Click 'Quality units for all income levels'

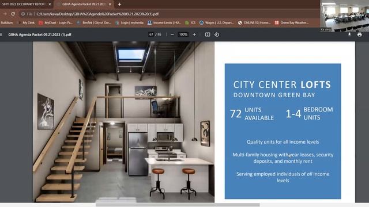(x=283, y=142)
